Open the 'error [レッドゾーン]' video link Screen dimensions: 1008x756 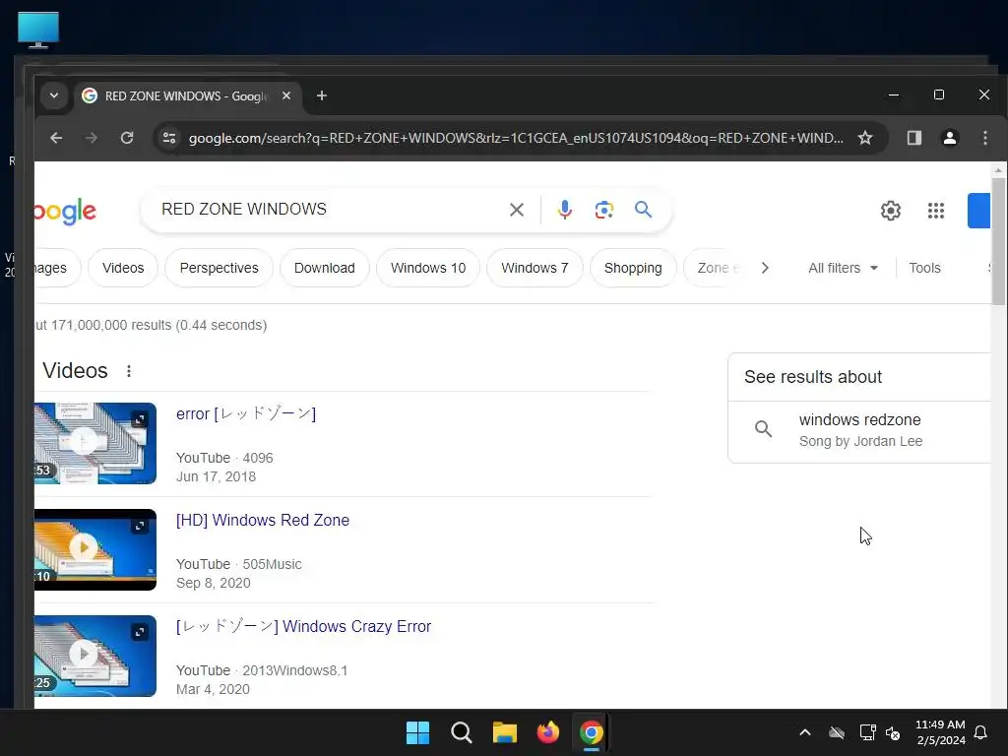tap(246, 414)
